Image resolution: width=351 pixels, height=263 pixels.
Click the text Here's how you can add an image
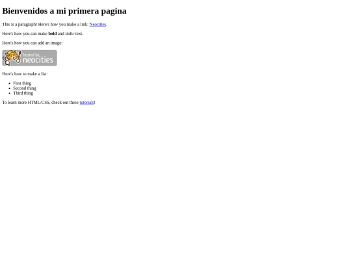click(32, 43)
